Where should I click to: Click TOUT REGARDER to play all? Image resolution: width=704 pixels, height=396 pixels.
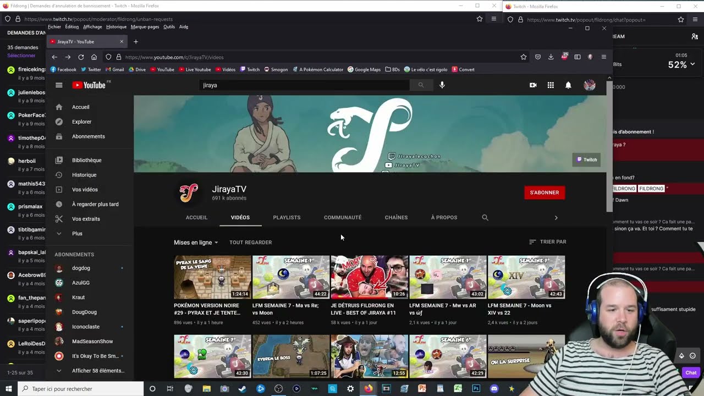tap(250, 243)
